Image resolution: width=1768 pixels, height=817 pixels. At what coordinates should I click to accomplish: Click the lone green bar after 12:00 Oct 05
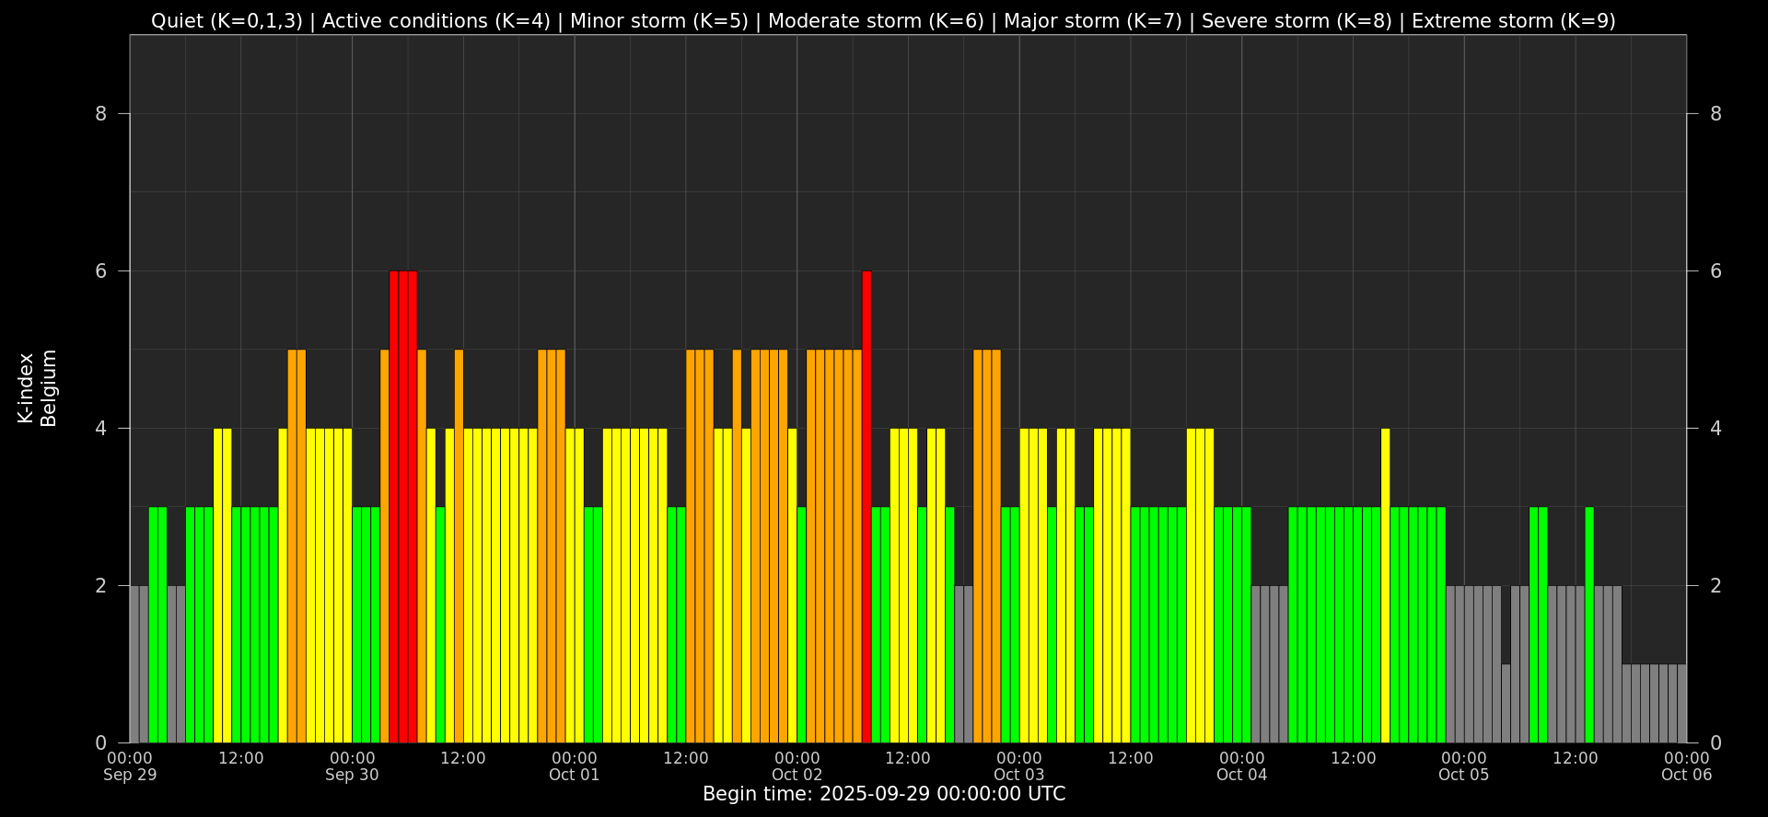tap(1589, 624)
